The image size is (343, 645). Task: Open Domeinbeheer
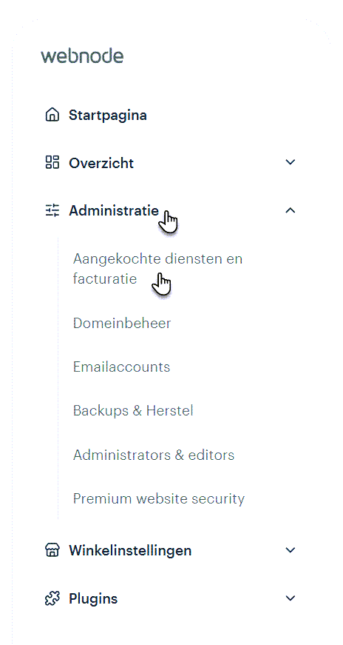(x=122, y=324)
